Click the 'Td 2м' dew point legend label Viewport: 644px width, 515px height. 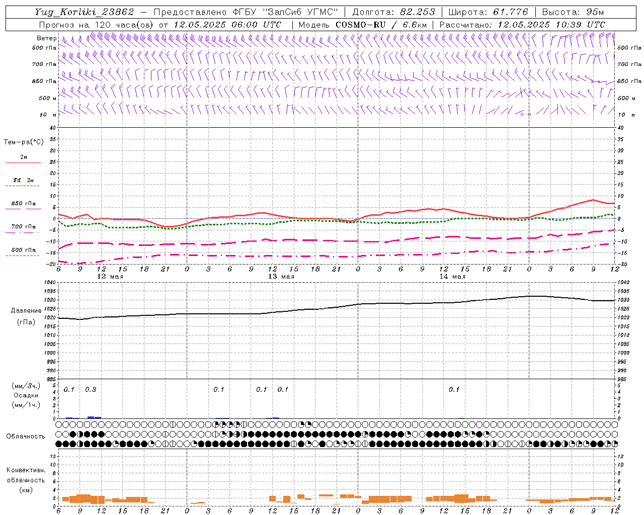(23, 180)
